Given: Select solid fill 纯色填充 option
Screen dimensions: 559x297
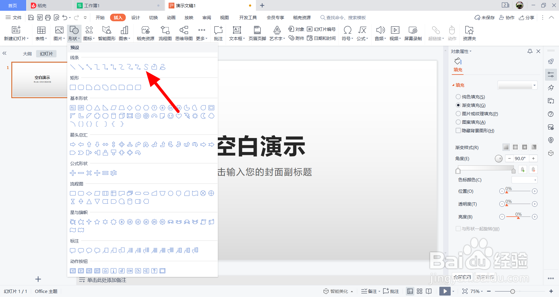Looking at the screenshot, I should tap(470, 97).
